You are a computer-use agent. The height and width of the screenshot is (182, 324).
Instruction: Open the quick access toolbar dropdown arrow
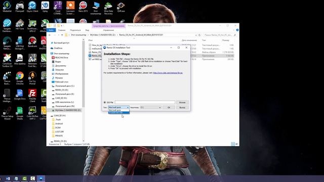(62, 26)
